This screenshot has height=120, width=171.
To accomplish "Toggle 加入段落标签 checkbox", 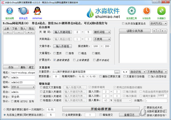I will coord(149,76).
